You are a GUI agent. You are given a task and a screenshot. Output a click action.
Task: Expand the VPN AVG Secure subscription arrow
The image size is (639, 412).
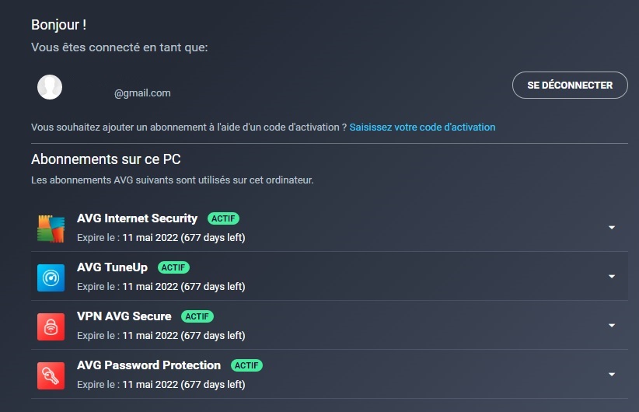click(612, 325)
